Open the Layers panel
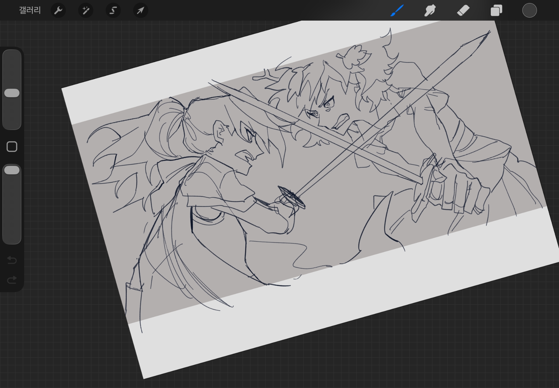559x388 pixels. pyautogui.click(x=496, y=11)
